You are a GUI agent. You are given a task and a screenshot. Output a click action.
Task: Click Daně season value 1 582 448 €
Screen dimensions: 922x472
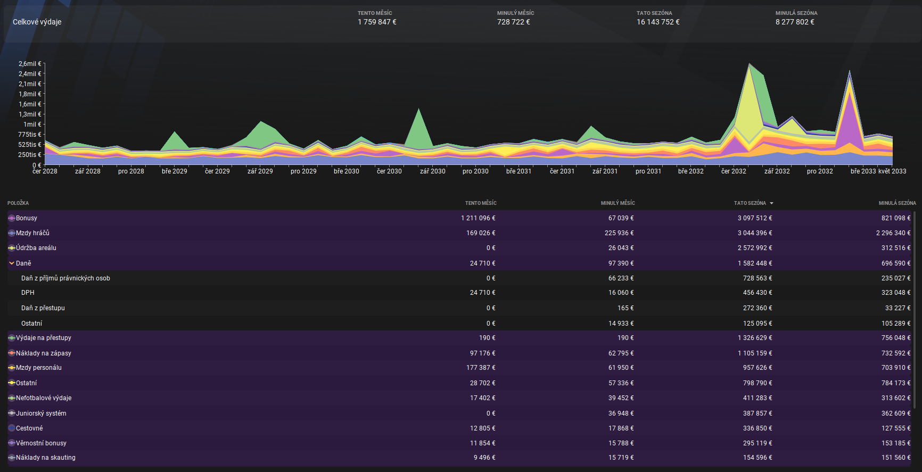[755, 263]
